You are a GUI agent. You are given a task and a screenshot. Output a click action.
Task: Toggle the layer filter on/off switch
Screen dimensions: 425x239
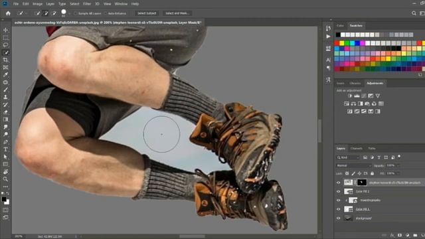(399, 157)
